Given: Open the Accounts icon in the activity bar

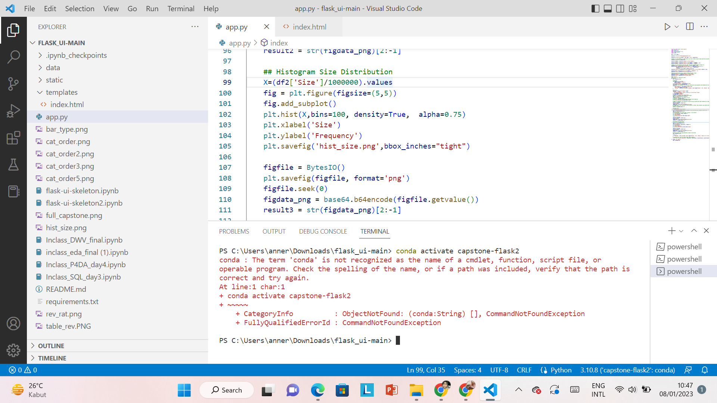Looking at the screenshot, I should pos(13,323).
